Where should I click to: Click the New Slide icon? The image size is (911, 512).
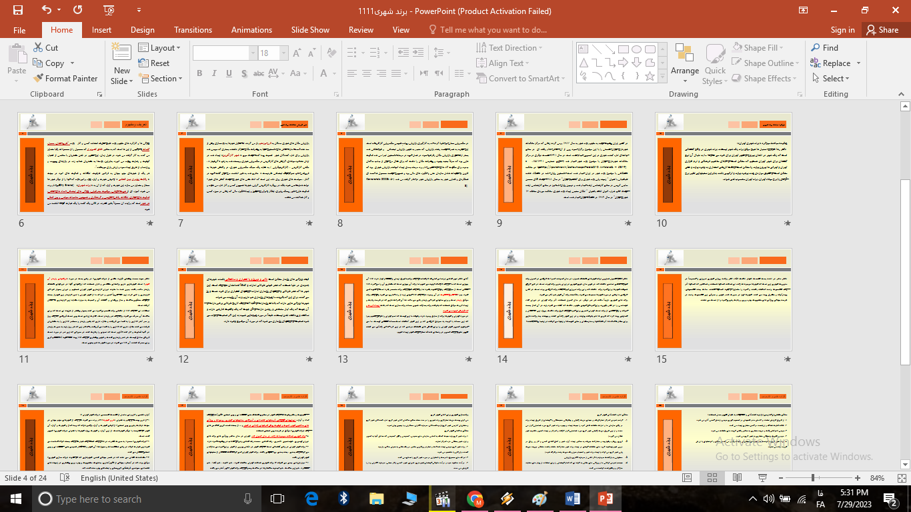[x=121, y=55]
